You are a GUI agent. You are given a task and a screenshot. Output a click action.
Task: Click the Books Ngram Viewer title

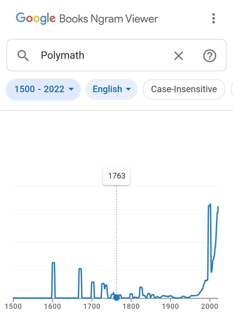pos(109,19)
